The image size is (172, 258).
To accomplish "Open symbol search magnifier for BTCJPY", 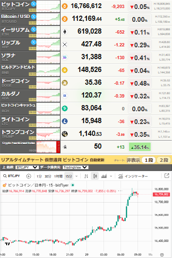I will (5, 176).
